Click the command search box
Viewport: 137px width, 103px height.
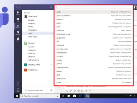[x=94, y=7]
